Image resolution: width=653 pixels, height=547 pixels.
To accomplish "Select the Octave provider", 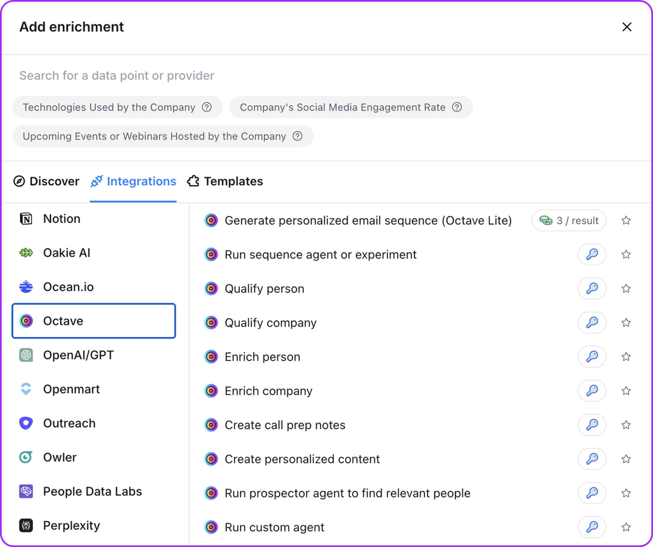I will point(94,321).
